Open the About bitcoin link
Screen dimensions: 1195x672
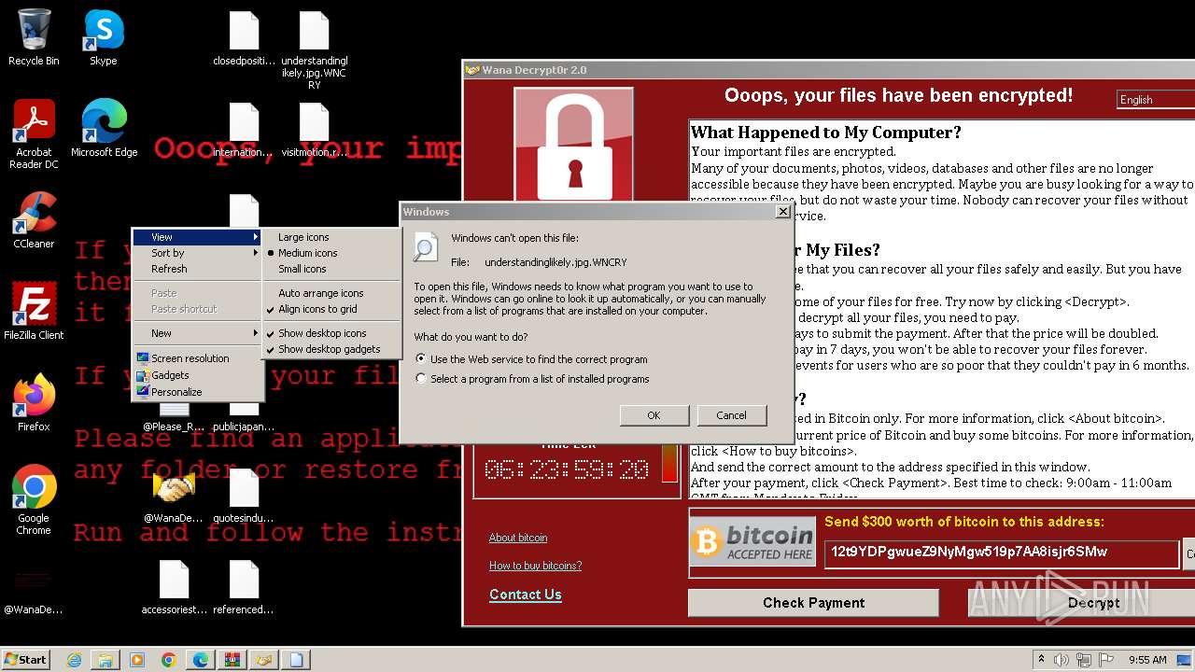point(518,538)
